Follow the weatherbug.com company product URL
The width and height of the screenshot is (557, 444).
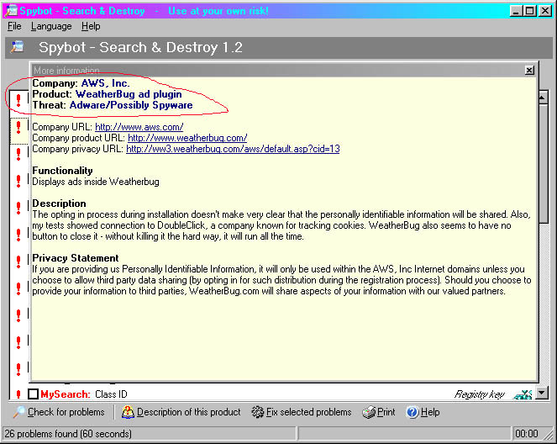(187, 138)
